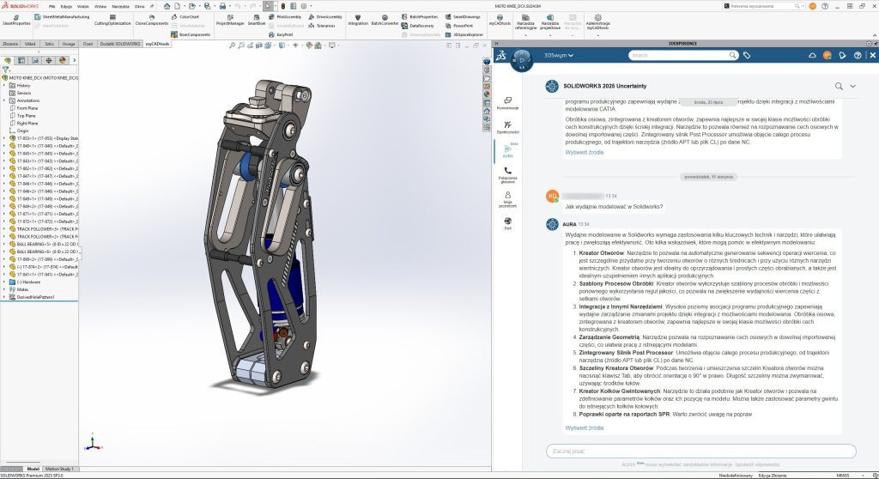Click Polecenia wyszukiwania search box
879x479 pixels.
point(763,6)
